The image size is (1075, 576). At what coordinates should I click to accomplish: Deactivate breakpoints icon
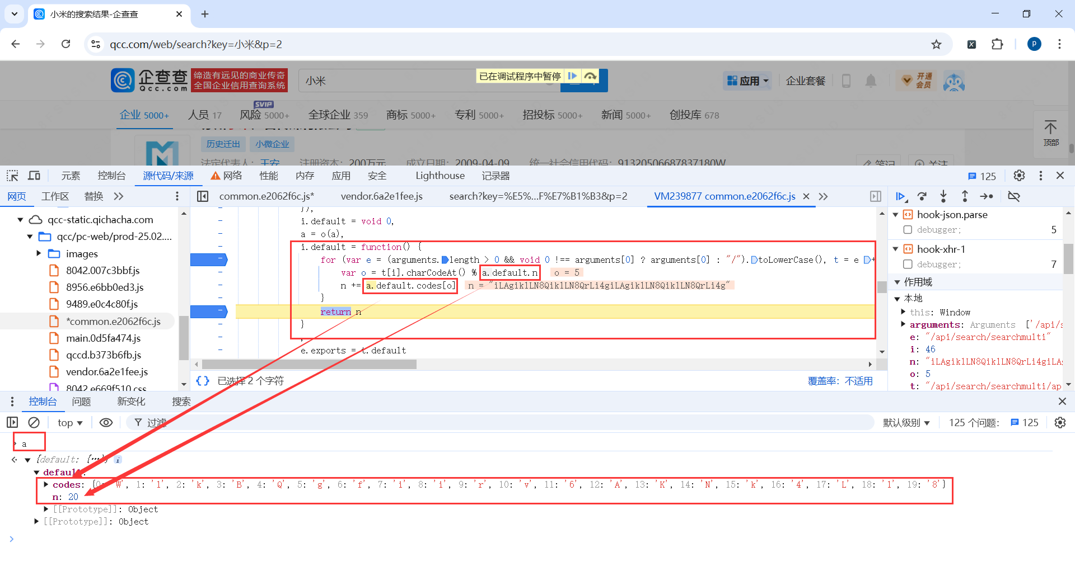coord(1014,196)
